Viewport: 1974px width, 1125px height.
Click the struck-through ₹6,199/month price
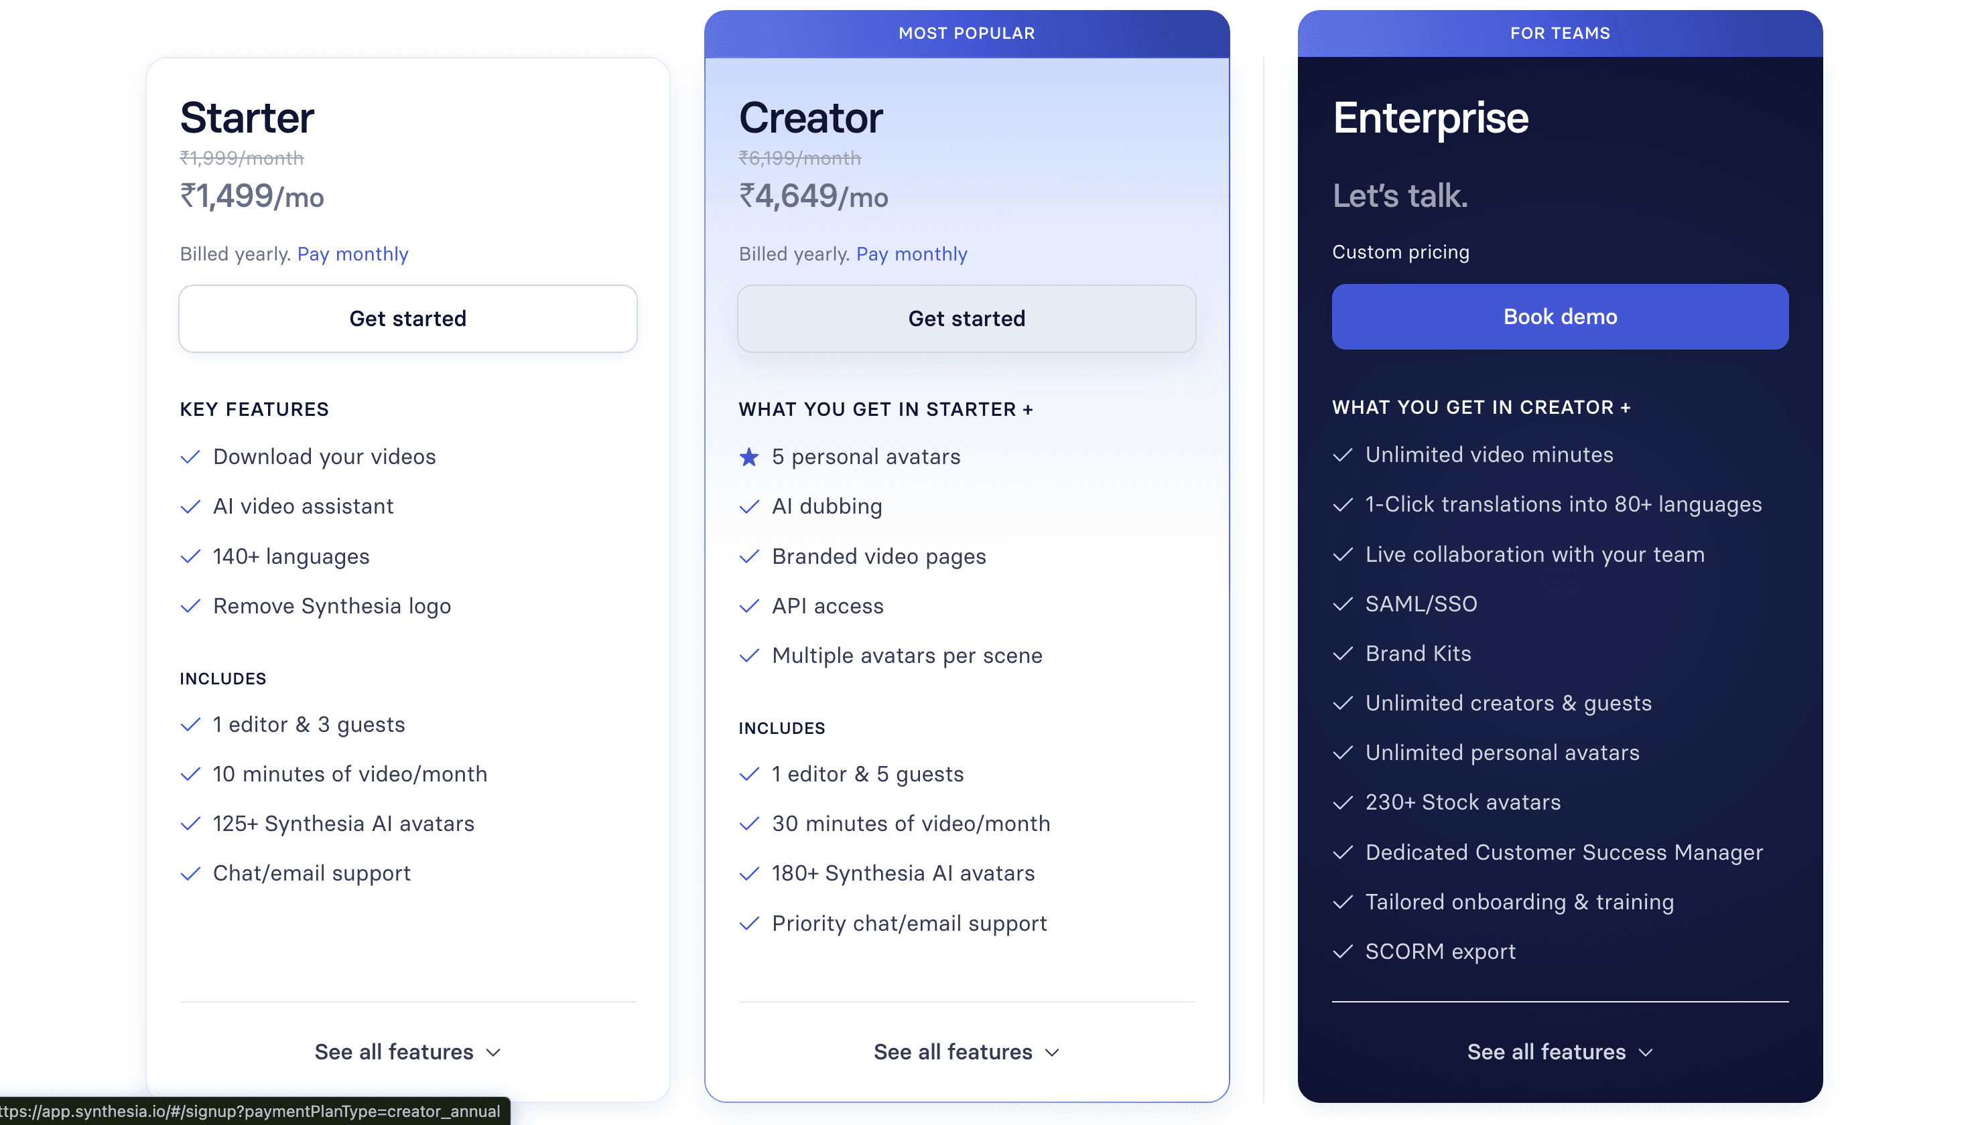pyautogui.click(x=800, y=159)
